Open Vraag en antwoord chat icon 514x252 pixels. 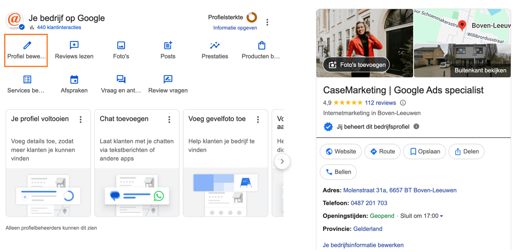click(x=121, y=79)
